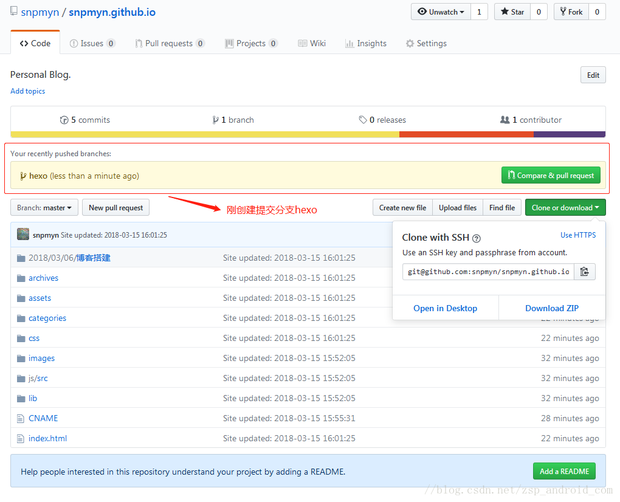The height and width of the screenshot is (502, 620).
Task: Click the folder icon for archives
Action: tap(21, 278)
